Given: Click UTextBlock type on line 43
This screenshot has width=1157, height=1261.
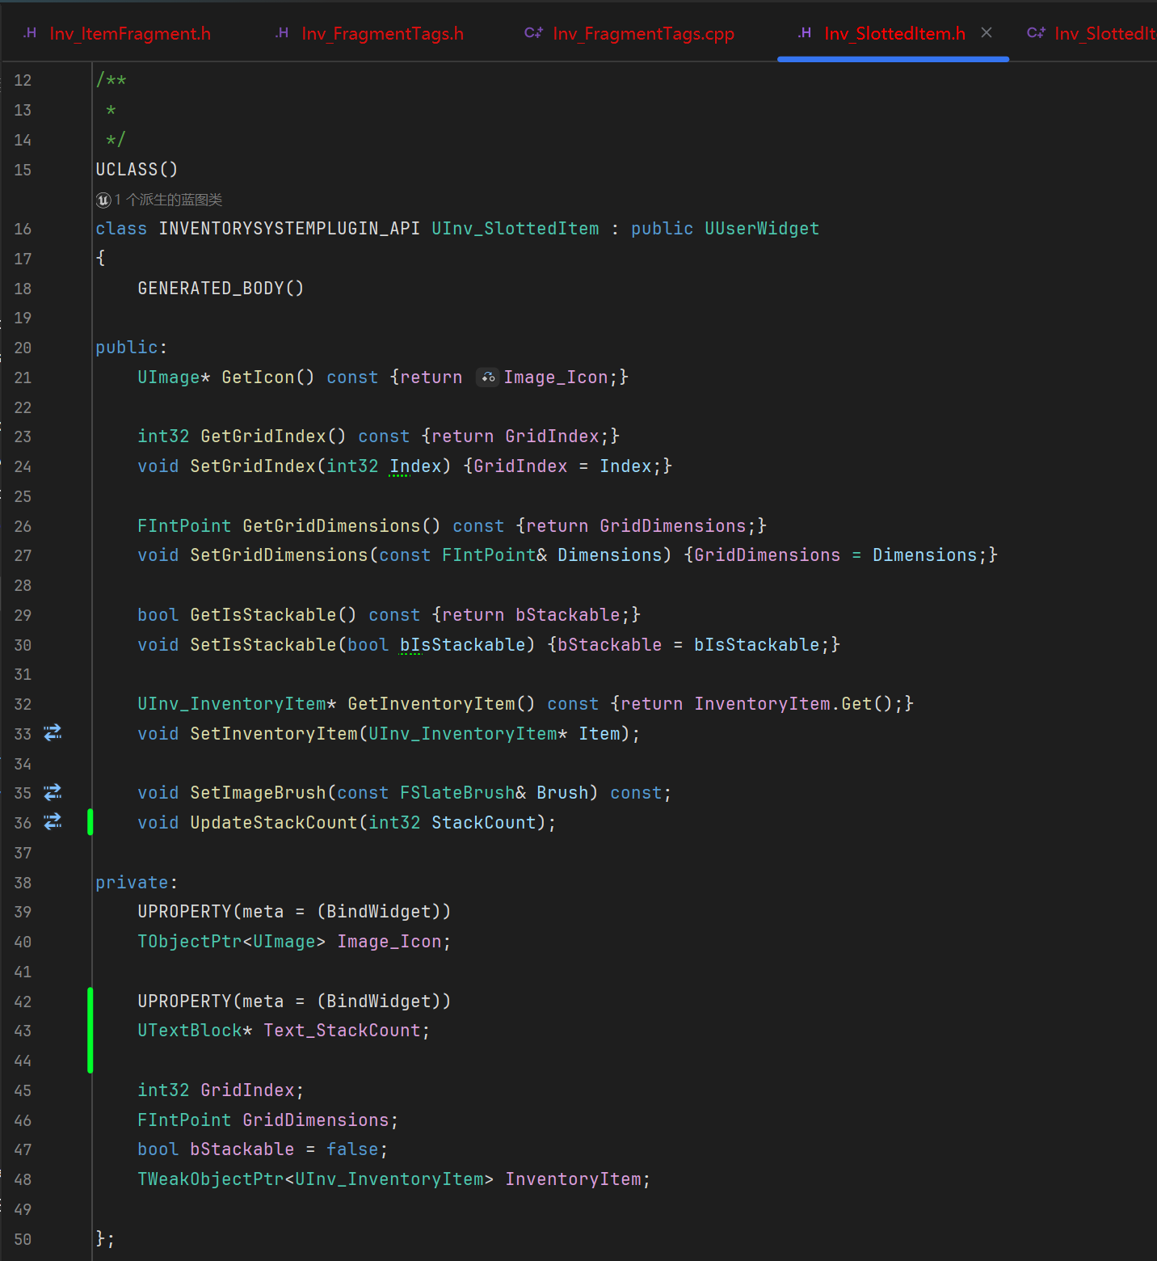Looking at the screenshot, I should coord(190,1031).
